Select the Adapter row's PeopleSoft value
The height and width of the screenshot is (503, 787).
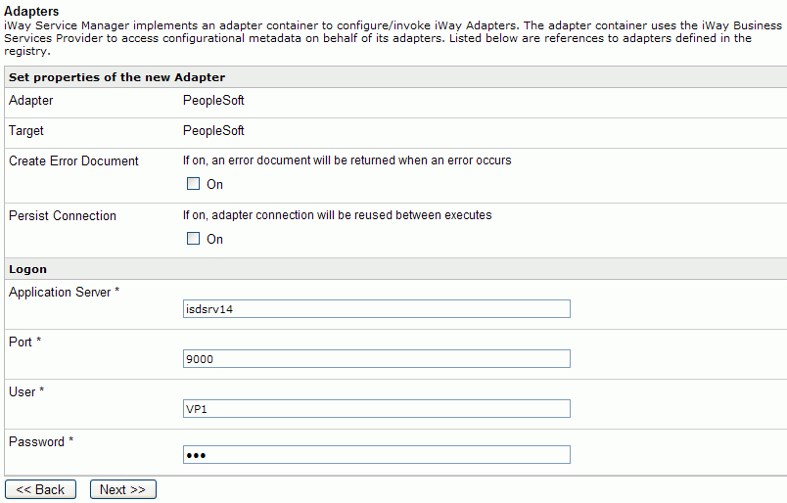[213, 101]
